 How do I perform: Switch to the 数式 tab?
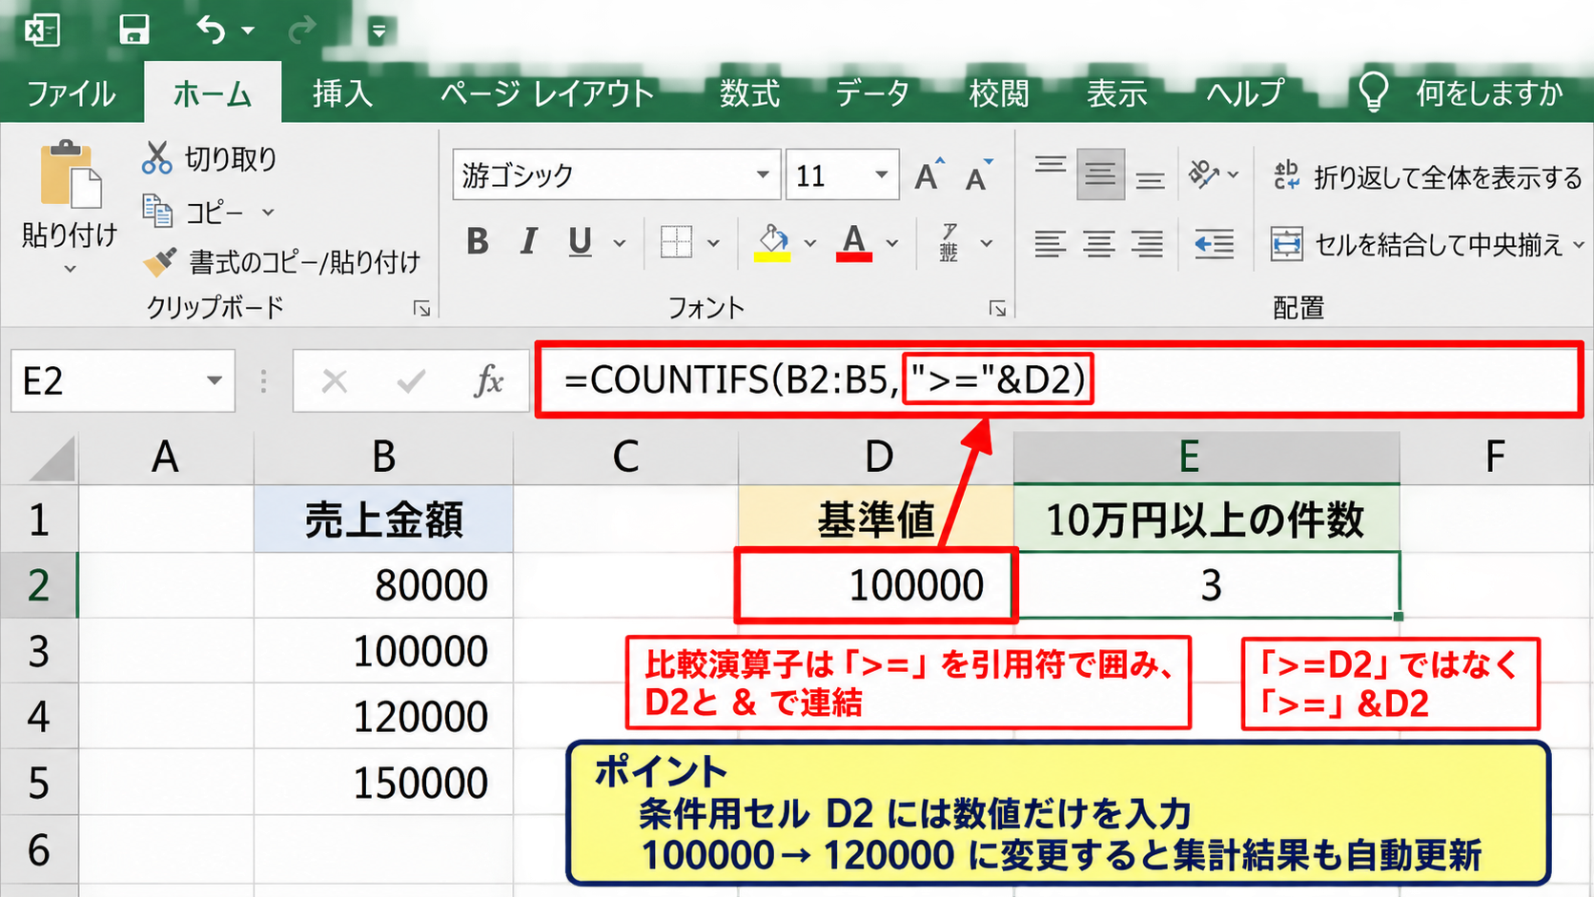click(749, 93)
